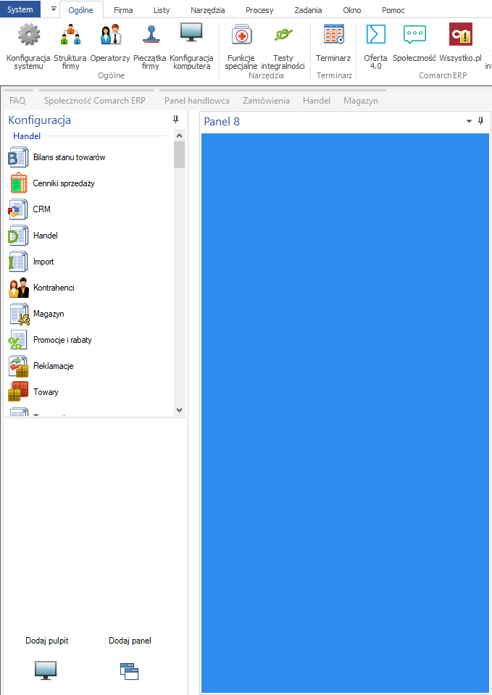Click the blue Panel 8 content area
Viewport: 492px width, 695px height.
click(346, 412)
